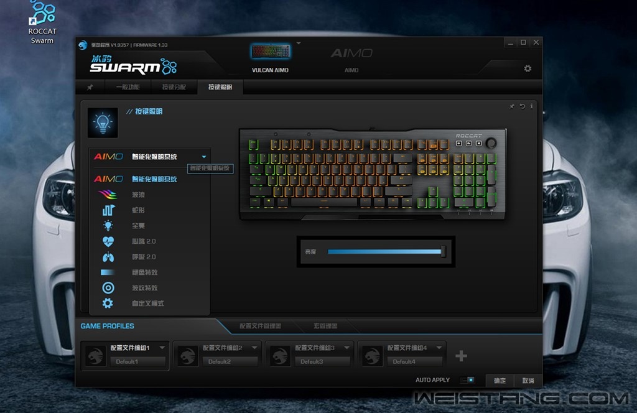Select the fade gradient effect icon
The image size is (637, 413).
(108, 272)
